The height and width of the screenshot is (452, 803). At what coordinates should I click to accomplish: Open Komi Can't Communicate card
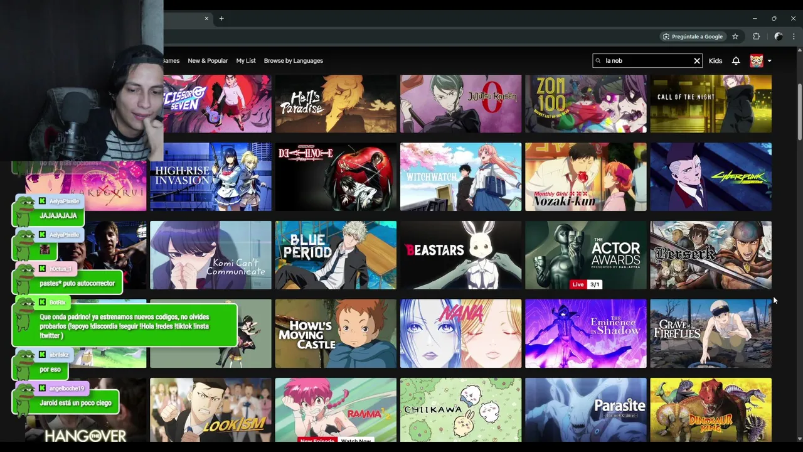(x=211, y=255)
